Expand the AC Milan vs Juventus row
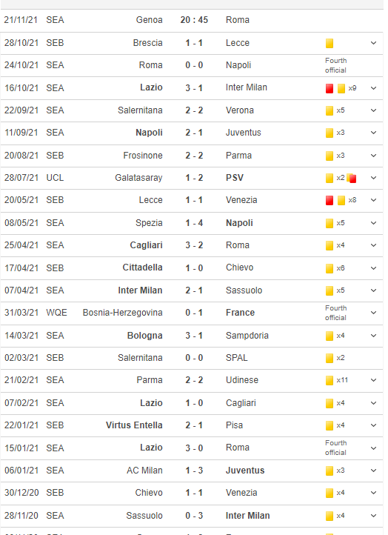The height and width of the screenshot is (535, 388). tap(373, 471)
